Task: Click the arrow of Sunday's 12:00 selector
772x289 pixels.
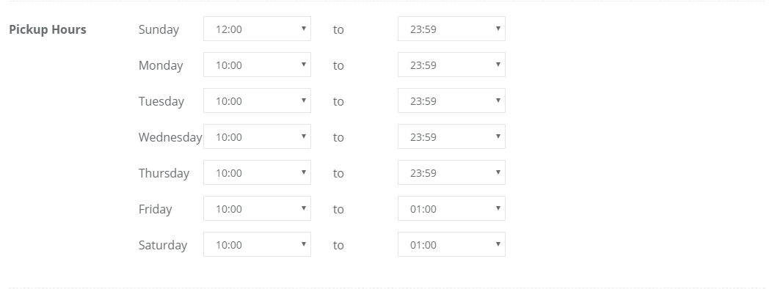Action: point(304,29)
